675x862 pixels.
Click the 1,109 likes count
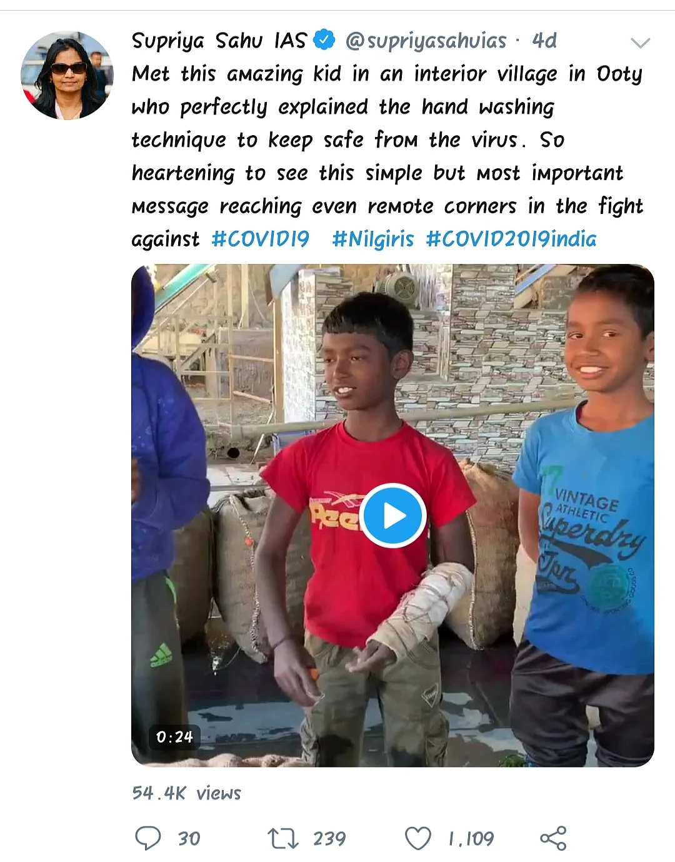(x=471, y=838)
